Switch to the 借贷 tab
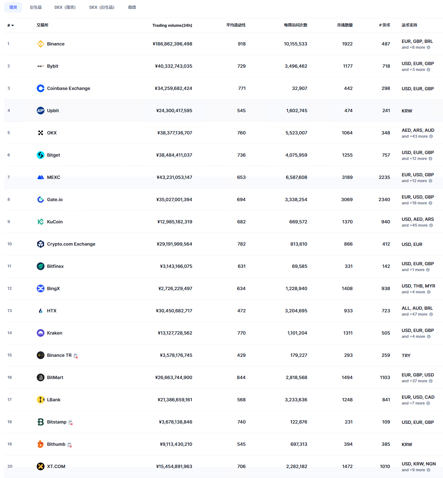The height and width of the screenshot is (478, 443). [132, 7]
